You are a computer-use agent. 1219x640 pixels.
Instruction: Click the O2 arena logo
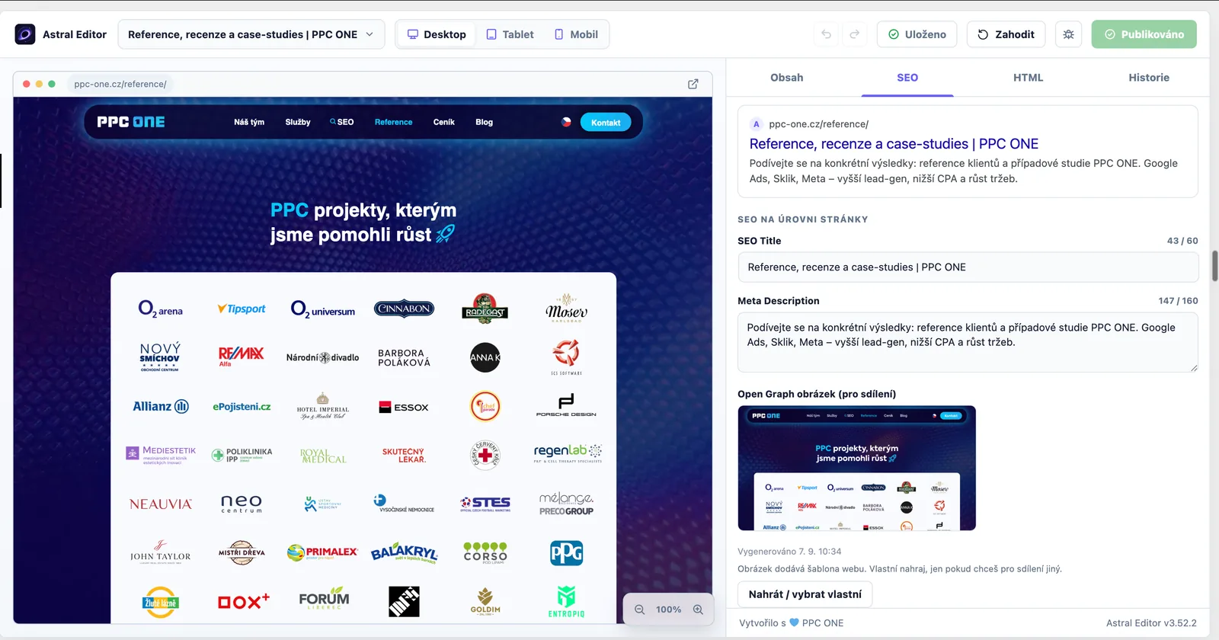[161, 309]
